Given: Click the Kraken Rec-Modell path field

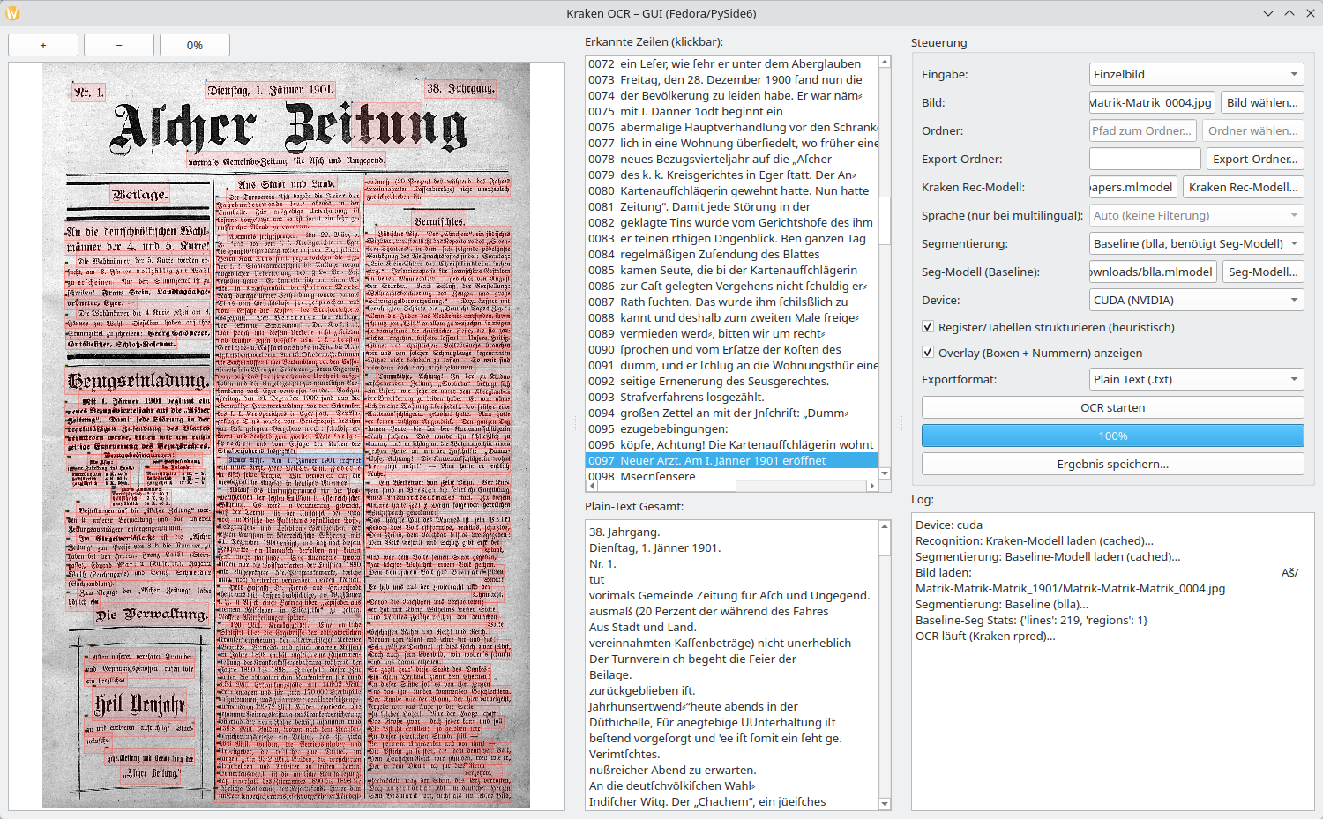Looking at the screenshot, I should [1133, 187].
